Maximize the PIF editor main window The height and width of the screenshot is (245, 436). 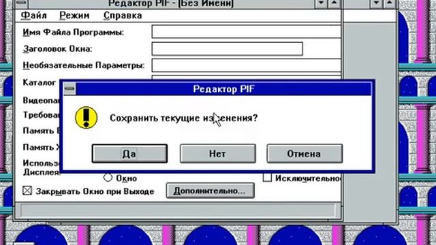[x=334, y=3]
